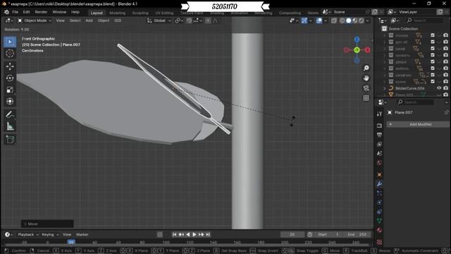Open the Modifiers wrench tab
This screenshot has width=451, height=254.
pyautogui.click(x=379, y=183)
